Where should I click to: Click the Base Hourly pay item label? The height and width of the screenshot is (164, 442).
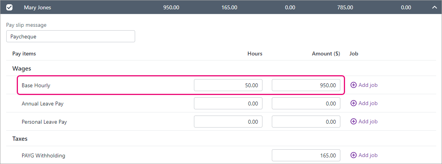pos(36,85)
